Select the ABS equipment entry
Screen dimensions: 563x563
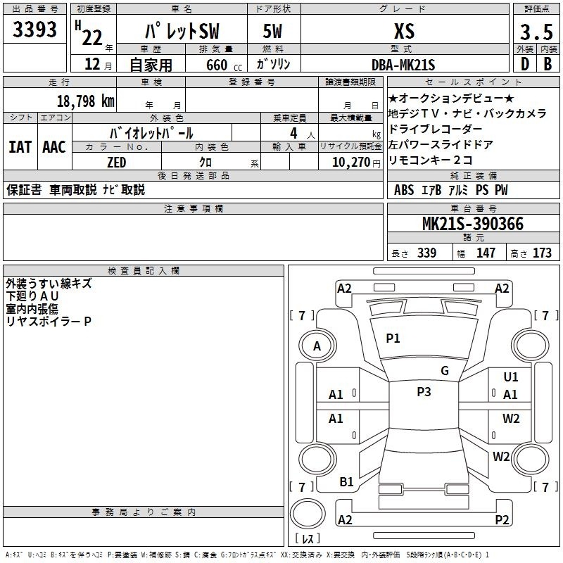coord(404,190)
